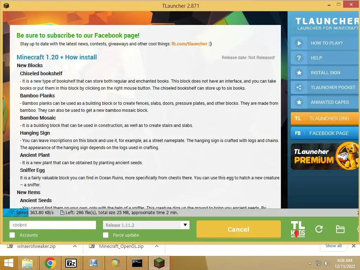Show hidden tray icons arrow
Viewport: 360px width, 270px height.
[x=310, y=263]
